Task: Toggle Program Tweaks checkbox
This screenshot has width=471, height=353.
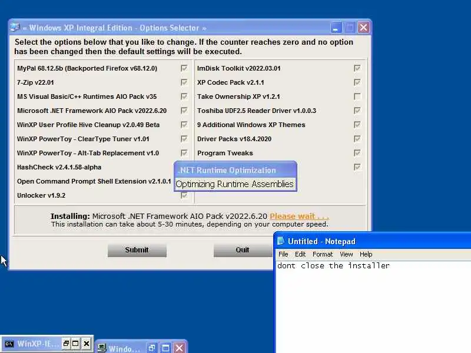Action: click(357, 153)
